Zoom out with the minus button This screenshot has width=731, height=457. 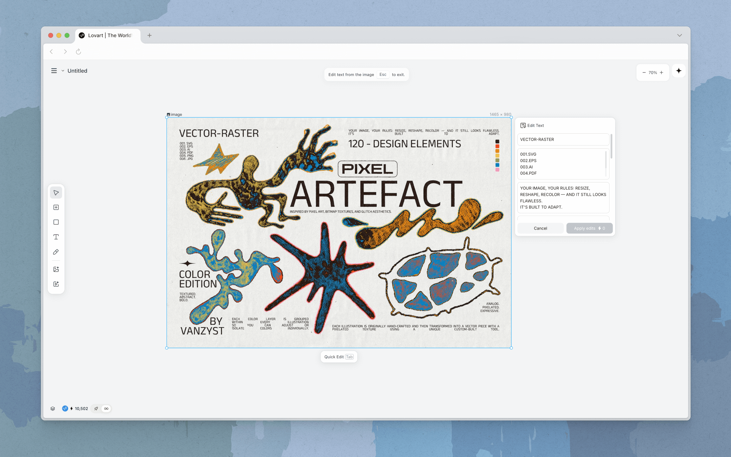[x=644, y=72]
